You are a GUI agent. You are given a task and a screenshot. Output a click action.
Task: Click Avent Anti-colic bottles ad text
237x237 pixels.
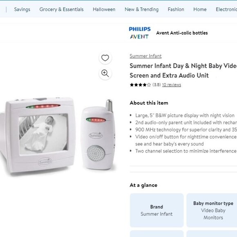pos(182,33)
